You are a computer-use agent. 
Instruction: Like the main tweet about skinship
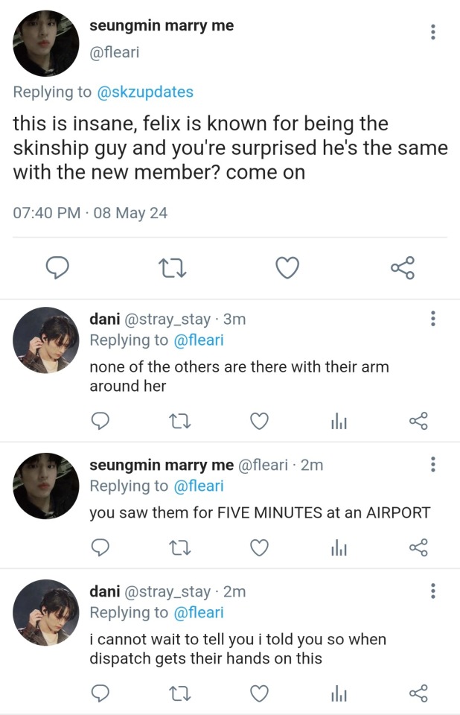287,267
